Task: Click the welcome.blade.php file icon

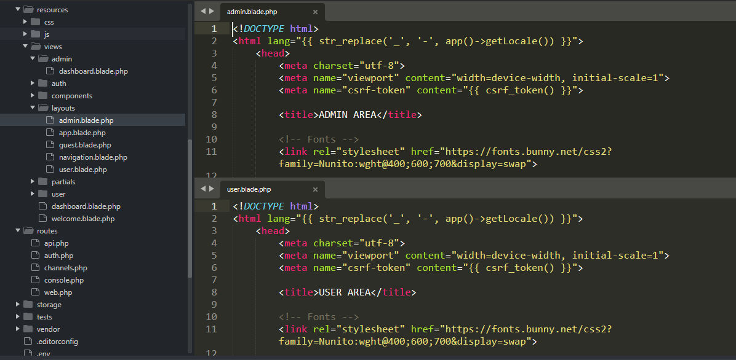Action: pyautogui.click(x=42, y=219)
